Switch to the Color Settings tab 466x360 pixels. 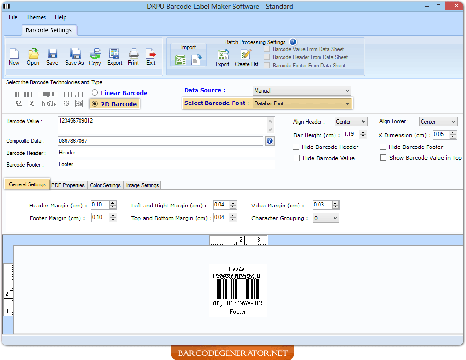coord(105,185)
